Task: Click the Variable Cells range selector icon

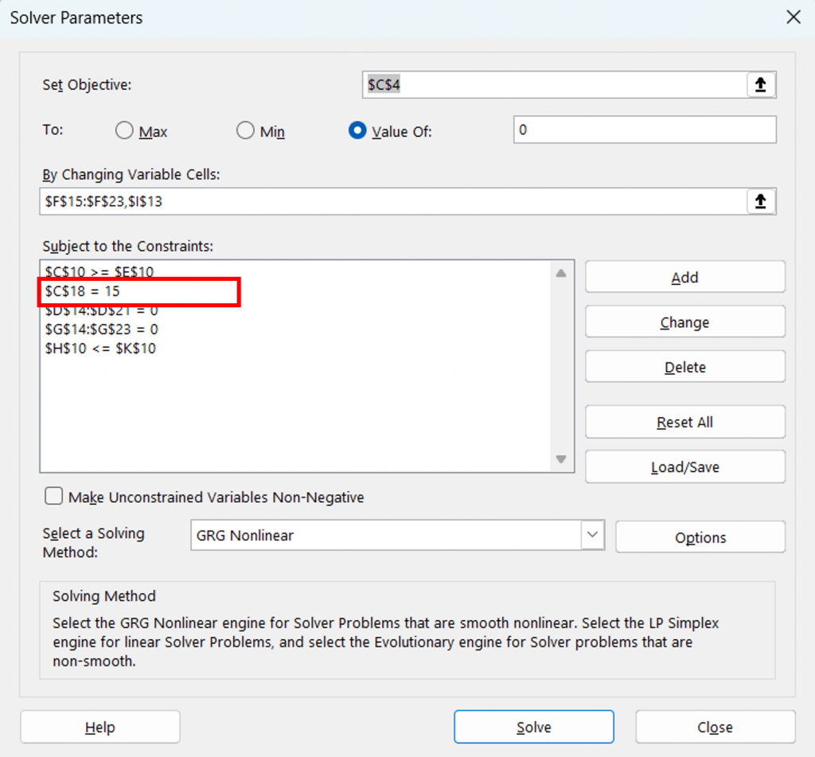Action: coord(760,201)
